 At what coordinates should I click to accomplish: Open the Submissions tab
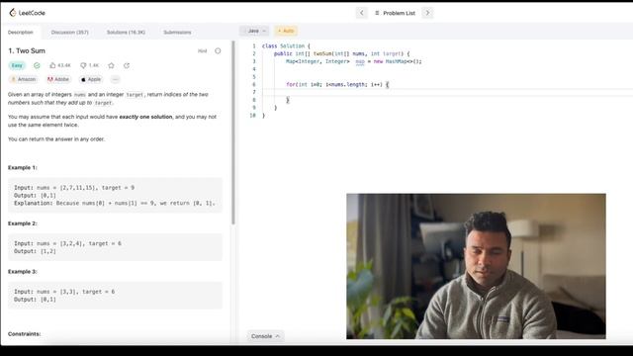pos(177,32)
